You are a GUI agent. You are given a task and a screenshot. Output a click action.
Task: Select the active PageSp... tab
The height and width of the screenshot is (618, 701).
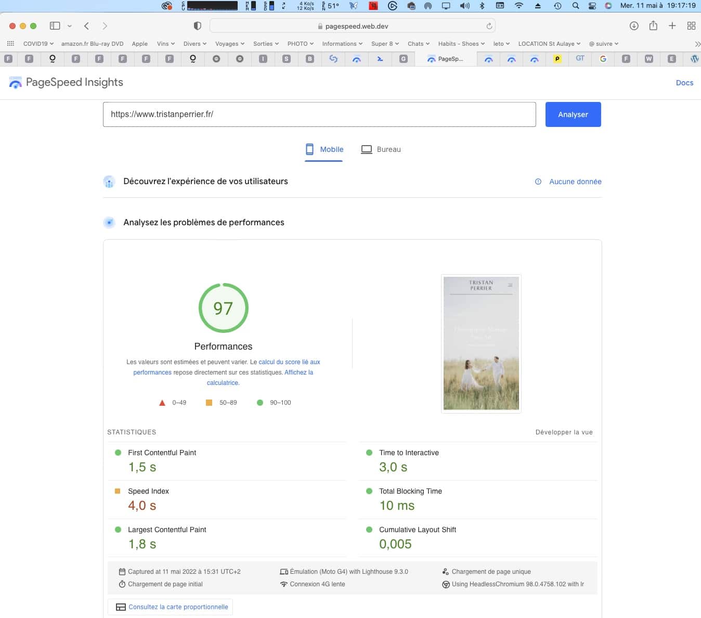(x=446, y=59)
